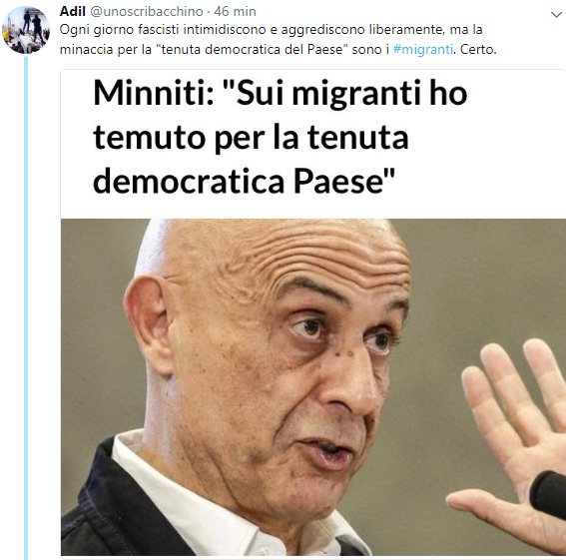The height and width of the screenshot is (560, 566).
Task: Click the vertical blue thread line
Action: 26,306
